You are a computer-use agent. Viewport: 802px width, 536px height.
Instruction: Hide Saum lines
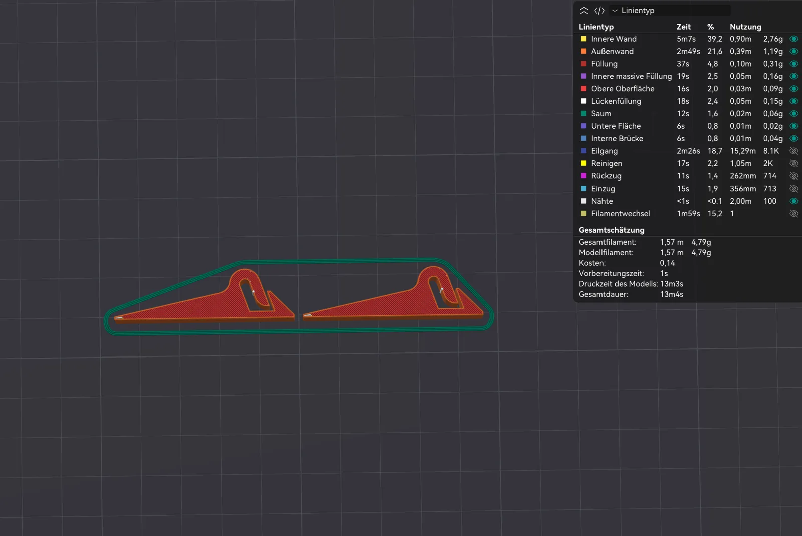tap(794, 114)
